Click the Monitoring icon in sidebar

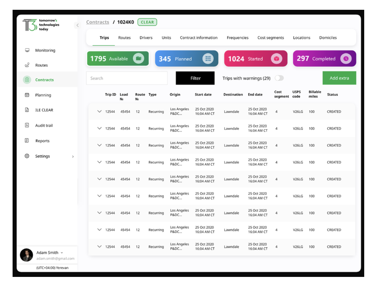pyautogui.click(x=27, y=50)
